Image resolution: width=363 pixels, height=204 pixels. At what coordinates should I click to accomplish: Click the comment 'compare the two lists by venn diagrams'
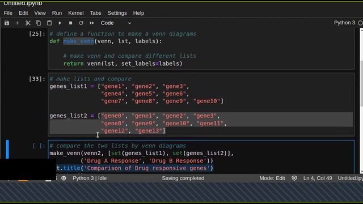118,146
